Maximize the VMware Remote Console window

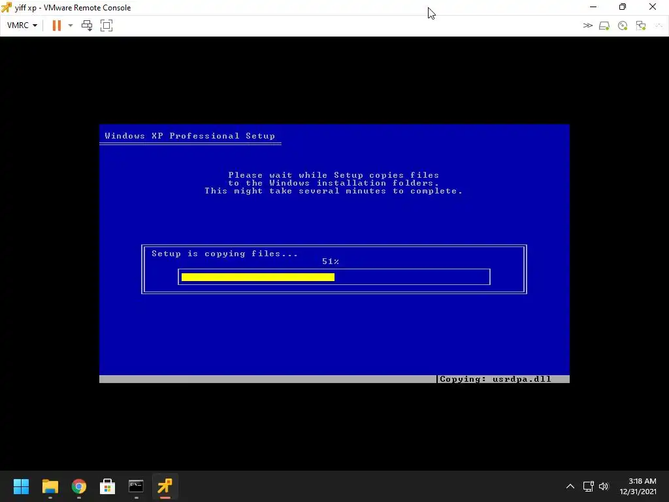[623, 7]
